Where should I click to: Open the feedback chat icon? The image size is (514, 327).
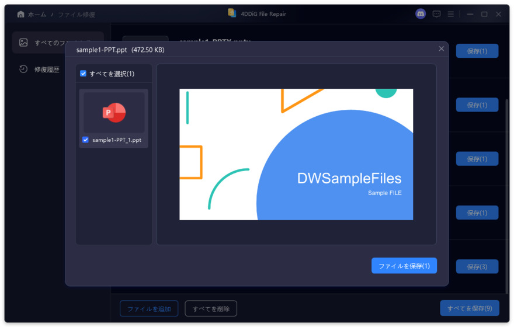[x=436, y=14]
